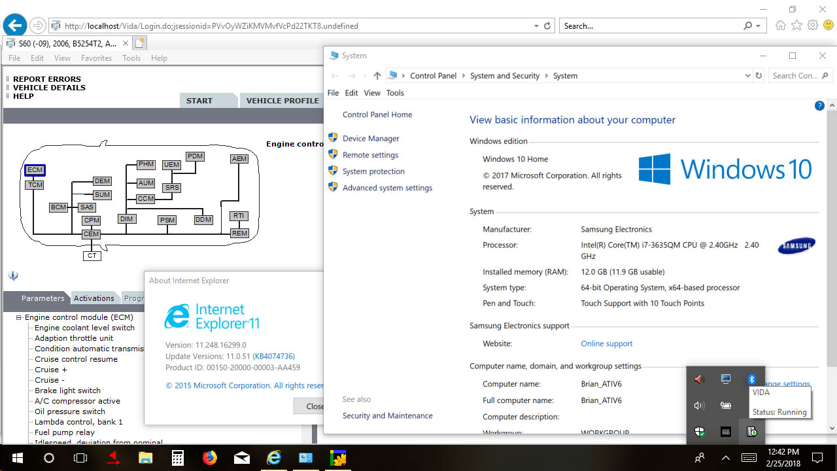Launch Firefox from the taskbar
Image resolution: width=837 pixels, height=471 pixels.
point(210,457)
